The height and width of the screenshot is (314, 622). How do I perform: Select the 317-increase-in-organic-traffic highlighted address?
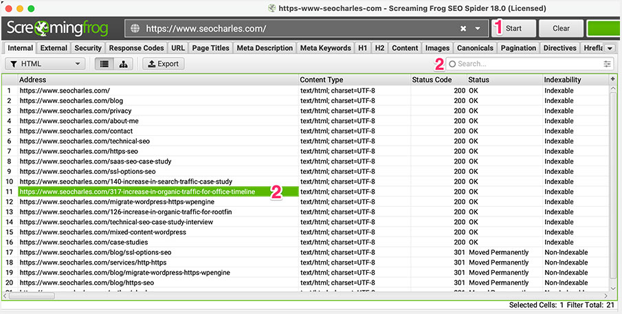coord(158,192)
